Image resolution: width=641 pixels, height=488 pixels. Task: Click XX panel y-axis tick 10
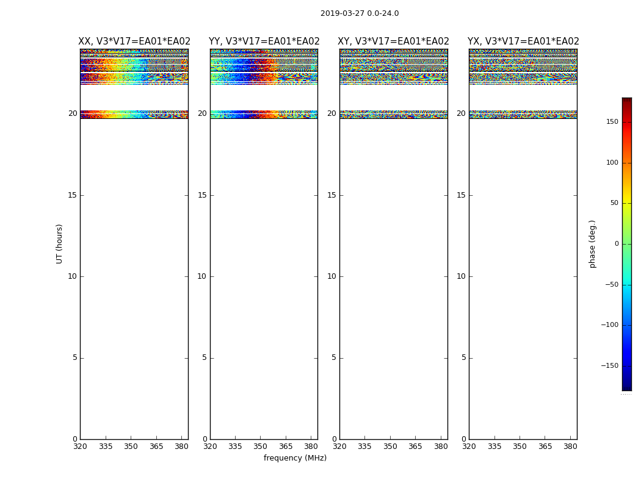click(73, 276)
